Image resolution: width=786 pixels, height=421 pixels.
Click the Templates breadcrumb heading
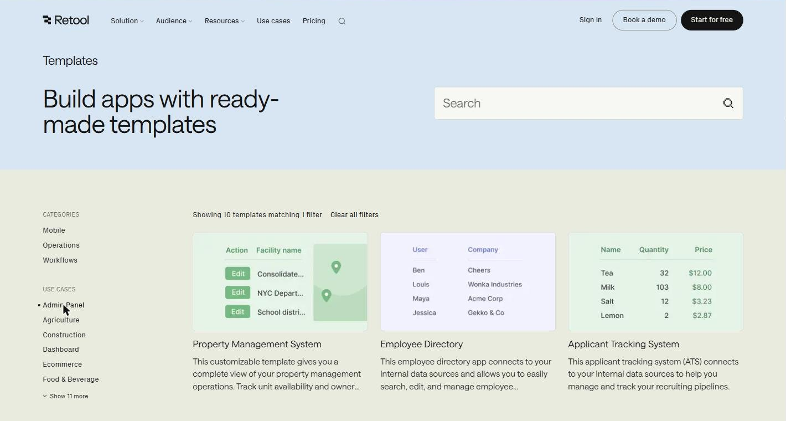click(x=70, y=61)
